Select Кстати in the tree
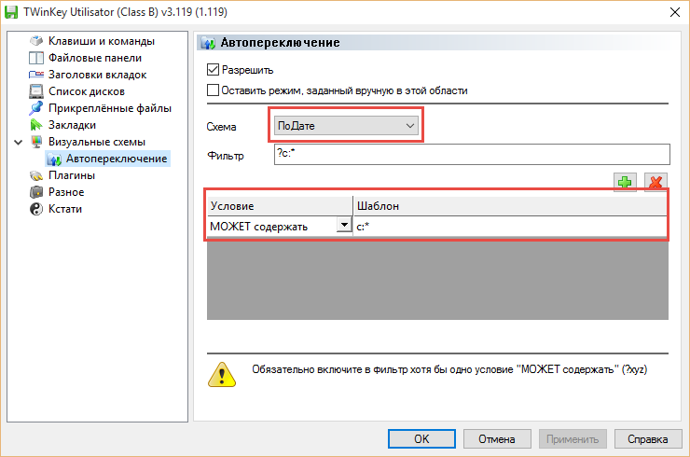 click(x=65, y=209)
